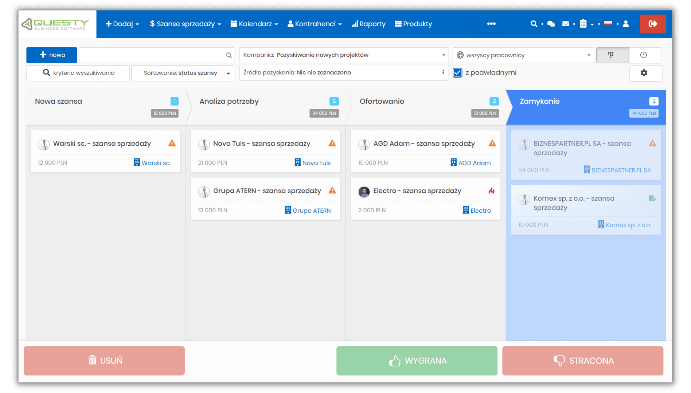The width and height of the screenshot is (691, 393).
Task: Click the 'kryteria wyszukiwania' button
Action: click(x=78, y=73)
